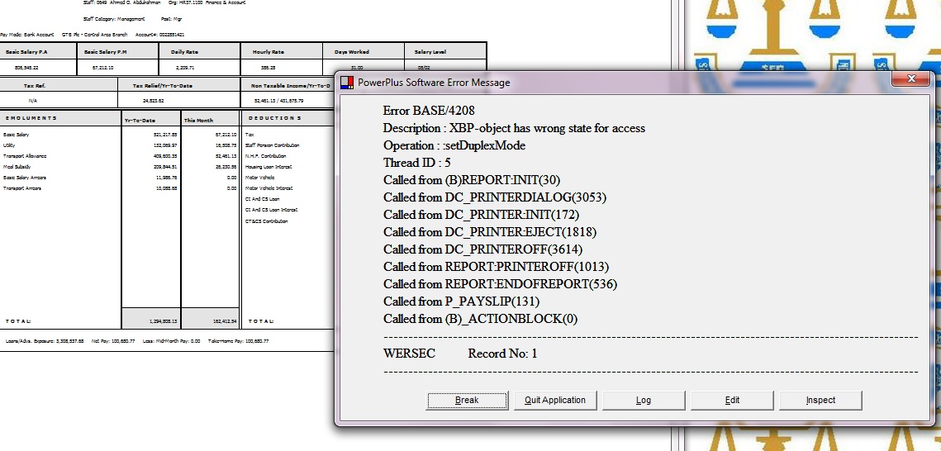
Task: Click the Error BASE/4208 line
Action: [428, 111]
